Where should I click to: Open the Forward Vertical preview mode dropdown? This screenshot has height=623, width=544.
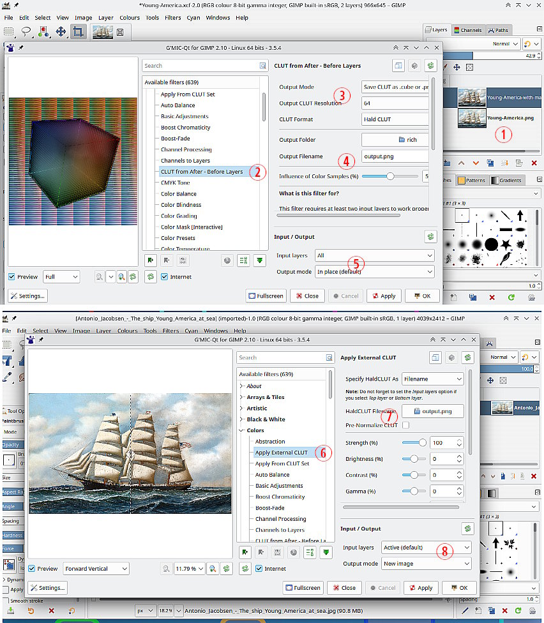tap(96, 569)
